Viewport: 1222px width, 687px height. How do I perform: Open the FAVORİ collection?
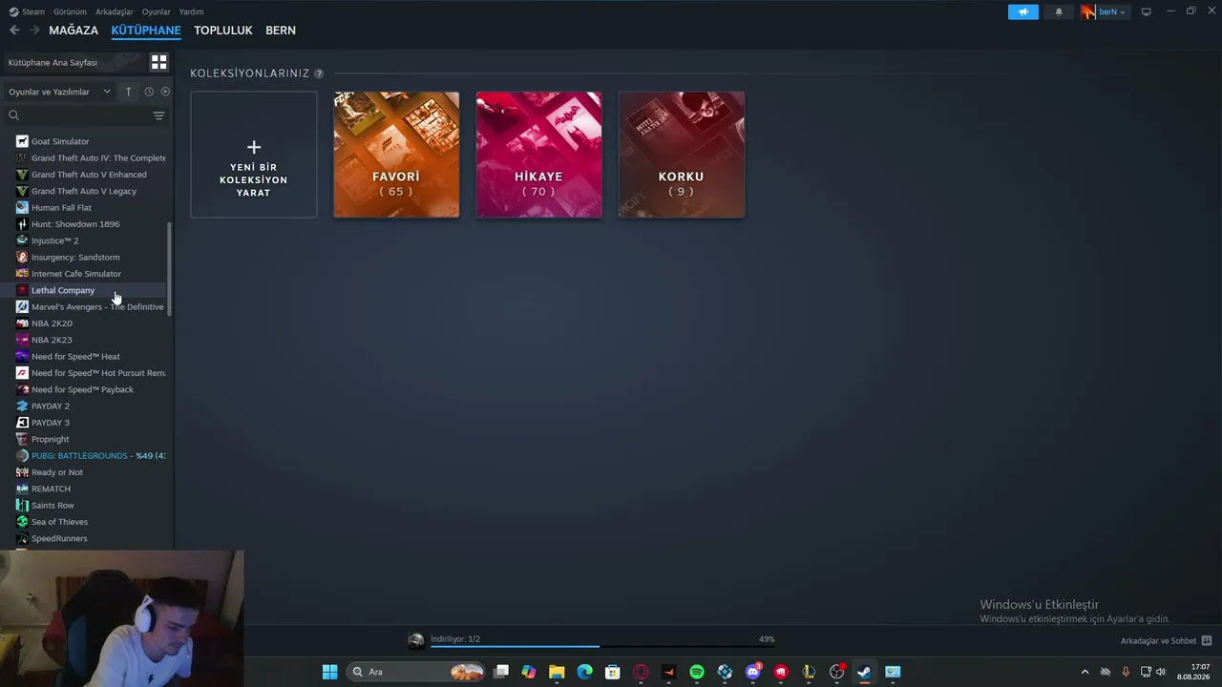pyautogui.click(x=396, y=155)
